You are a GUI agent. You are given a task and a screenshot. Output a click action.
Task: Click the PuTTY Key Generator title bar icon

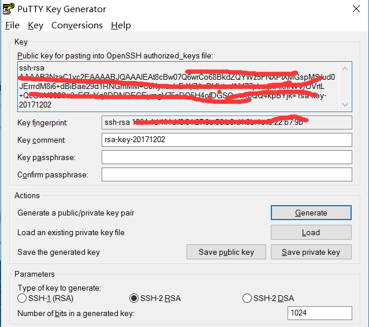pyautogui.click(x=9, y=9)
